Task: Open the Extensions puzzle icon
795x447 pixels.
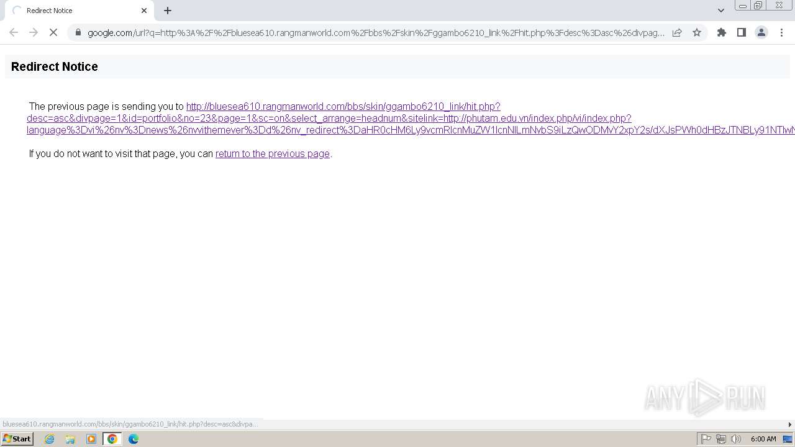Action: pyautogui.click(x=722, y=32)
